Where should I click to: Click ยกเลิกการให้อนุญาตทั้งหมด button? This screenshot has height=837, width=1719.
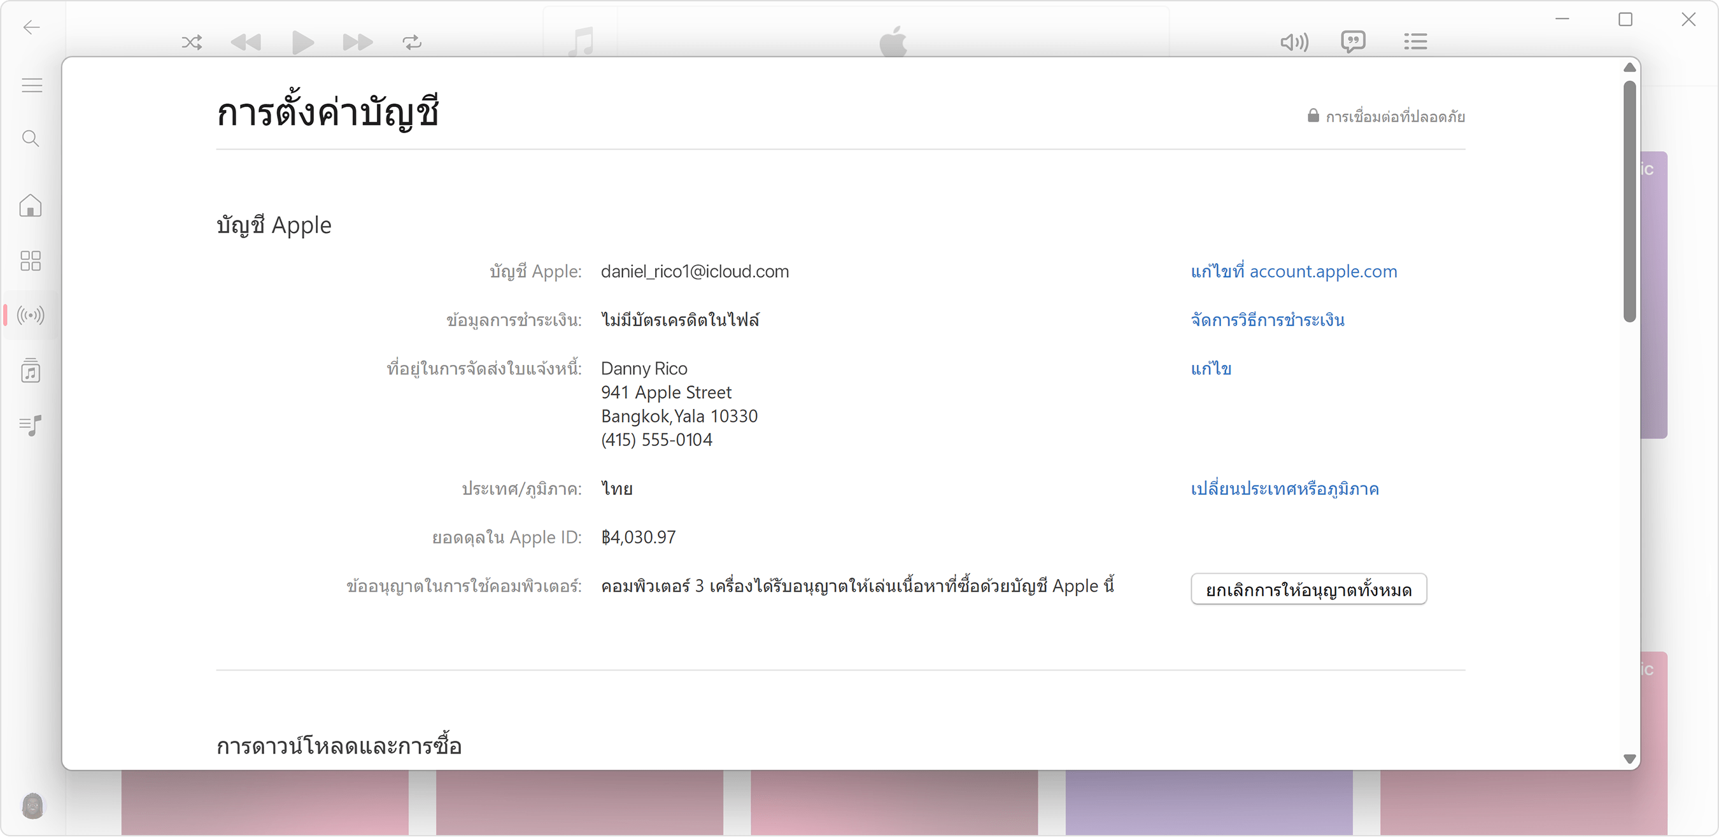(1308, 589)
